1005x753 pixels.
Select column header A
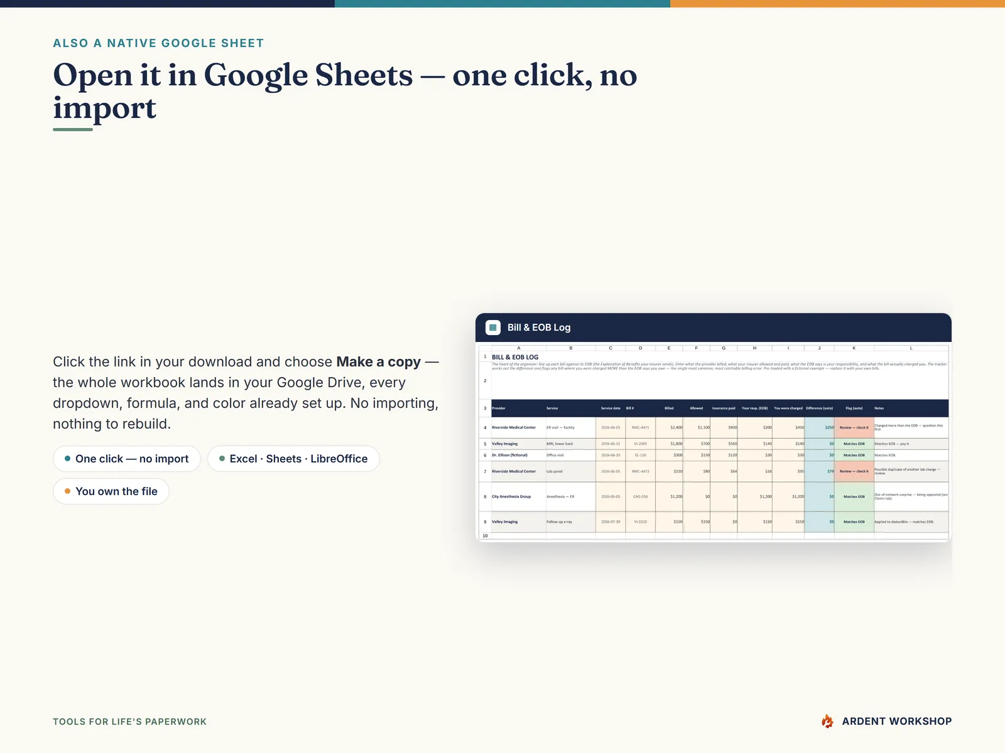[518, 348]
